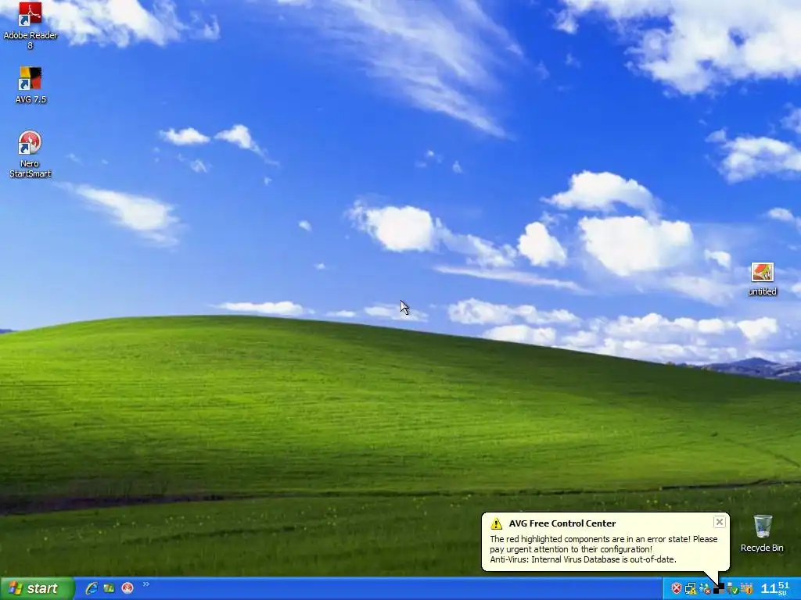
Task: Click the AVG Free Control Center balloon message
Action: coord(603,549)
